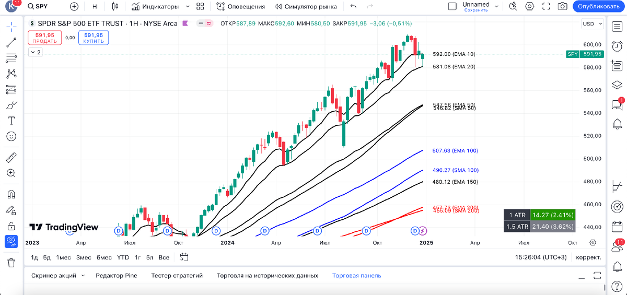This screenshot has width=627, height=295.
Task: Open the user profile avatar K menu
Action: [10, 6]
